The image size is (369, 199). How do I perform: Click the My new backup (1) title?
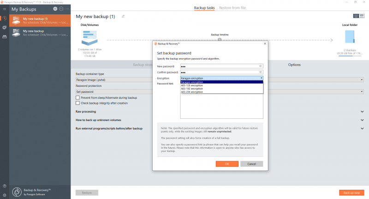tap(95, 17)
